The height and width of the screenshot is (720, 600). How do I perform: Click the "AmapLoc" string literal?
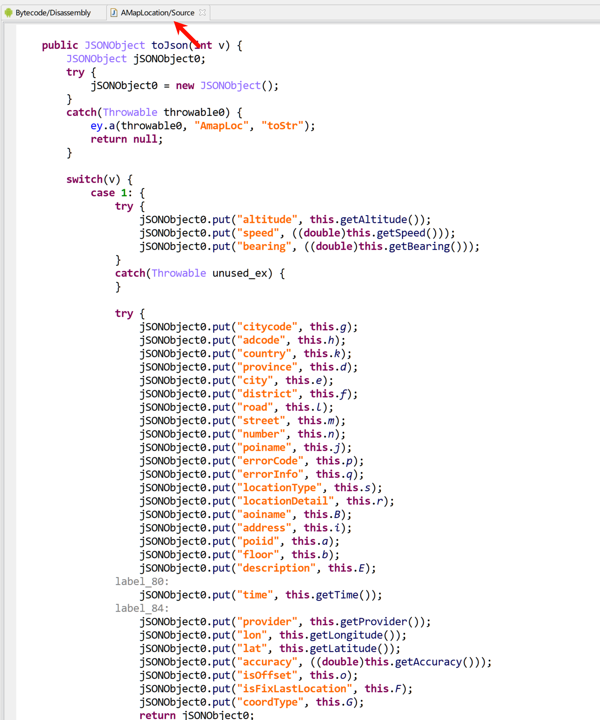click(x=221, y=126)
